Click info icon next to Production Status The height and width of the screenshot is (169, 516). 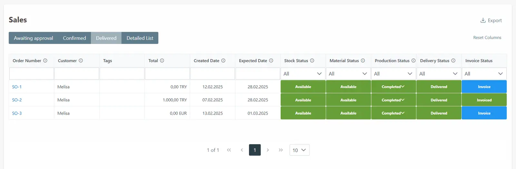pyautogui.click(x=413, y=61)
